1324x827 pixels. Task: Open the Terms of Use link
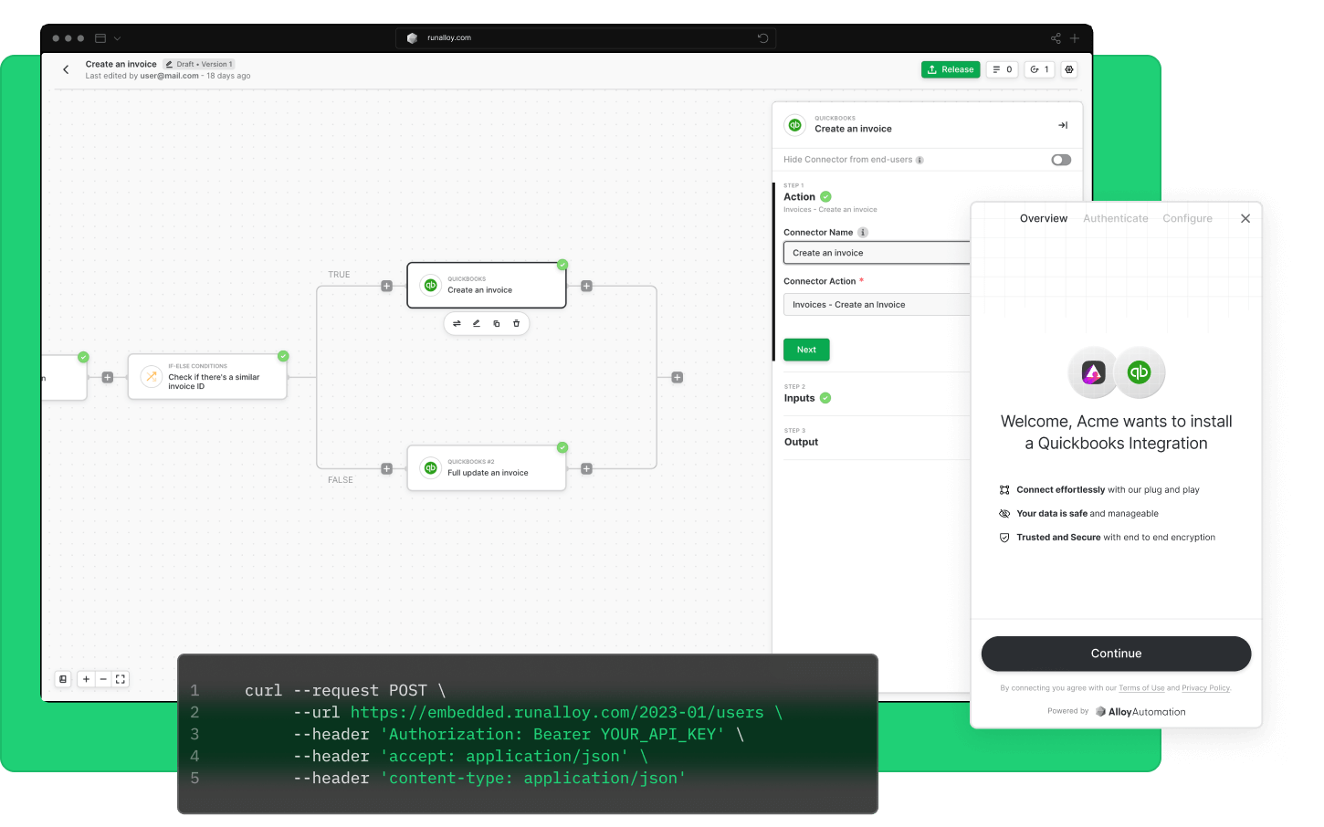click(1141, 688)
